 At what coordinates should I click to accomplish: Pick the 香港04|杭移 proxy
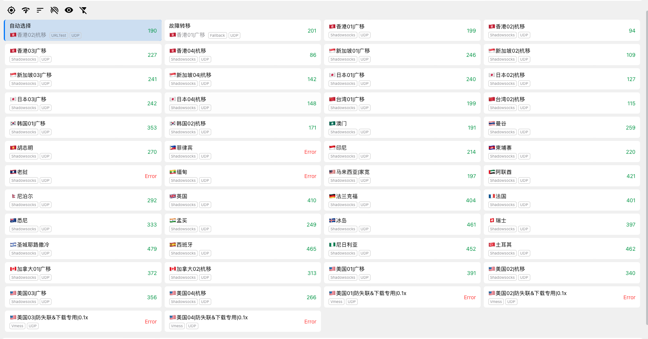pos(243,55)
